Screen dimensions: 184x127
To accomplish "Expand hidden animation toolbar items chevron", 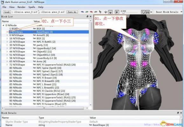I will [151, 12].
